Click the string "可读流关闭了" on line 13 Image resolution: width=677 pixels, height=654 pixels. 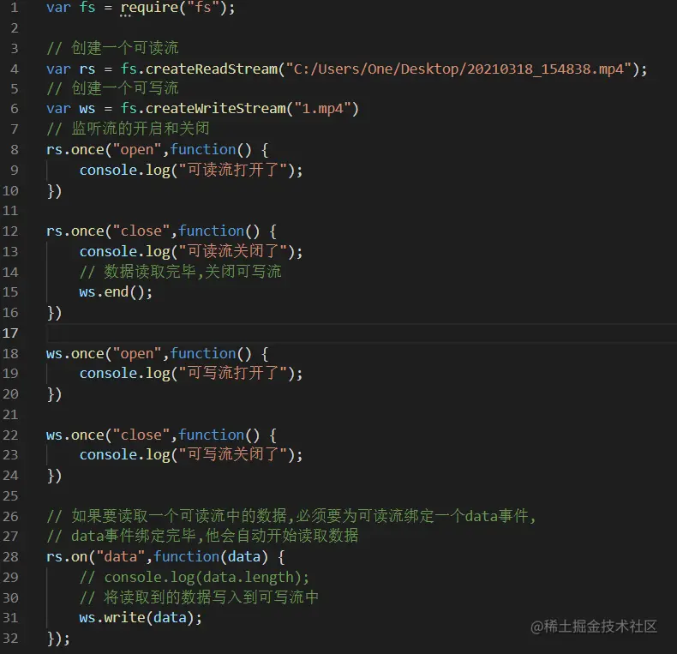(233, 251)
